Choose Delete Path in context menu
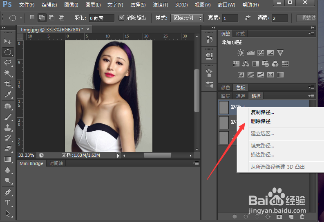Screen dimensions: 324x222 click(261, 121)
